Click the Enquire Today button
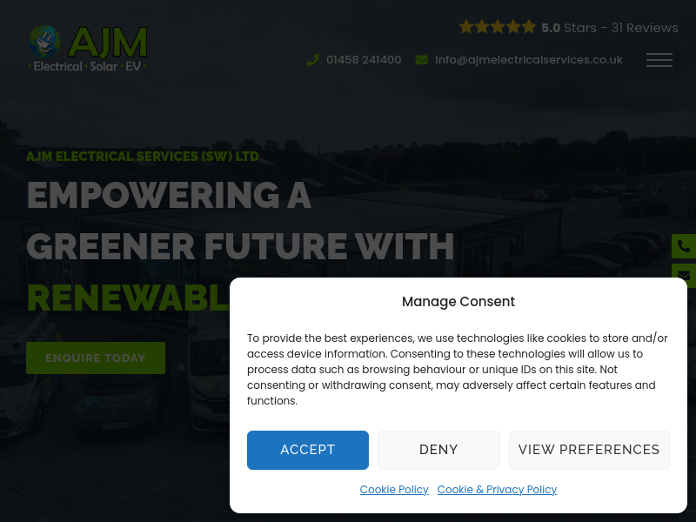This screenshot has width=696, height=522. pyautogui.click(x=96, y=358)
